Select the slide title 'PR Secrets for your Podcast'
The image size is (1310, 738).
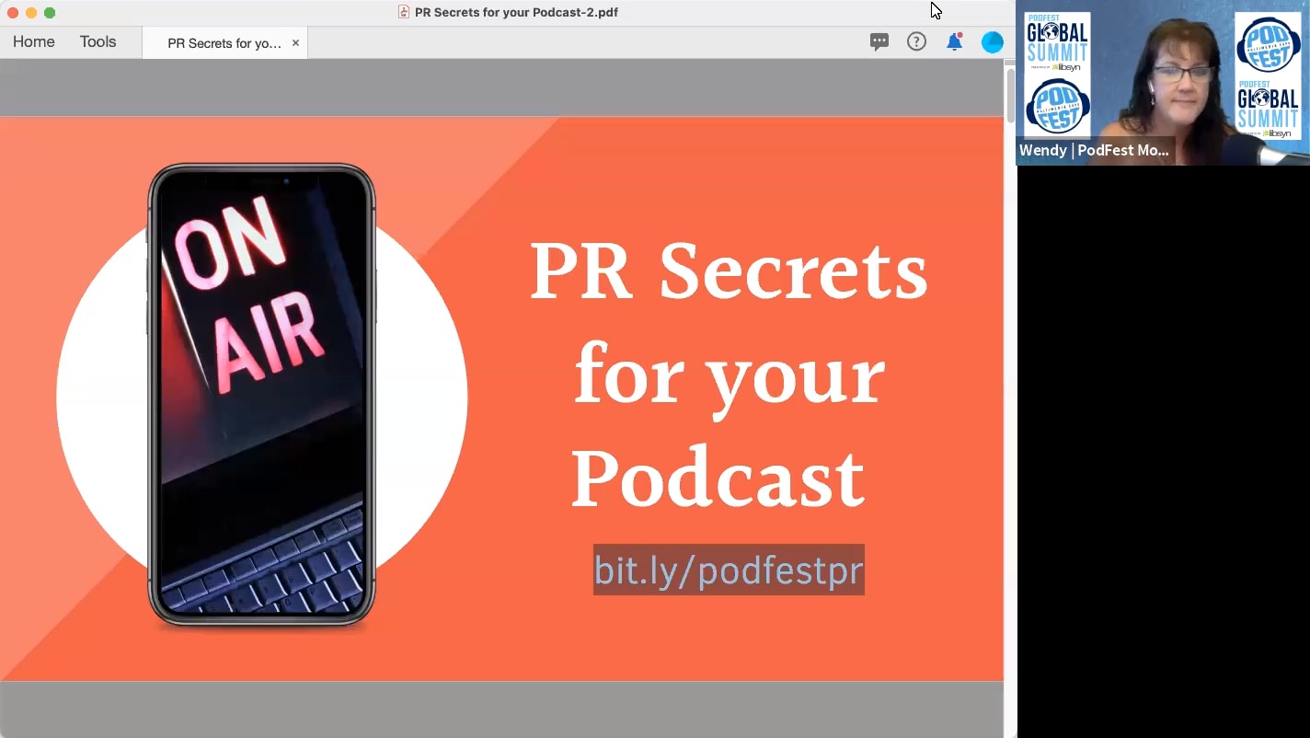tap(729, 373)
